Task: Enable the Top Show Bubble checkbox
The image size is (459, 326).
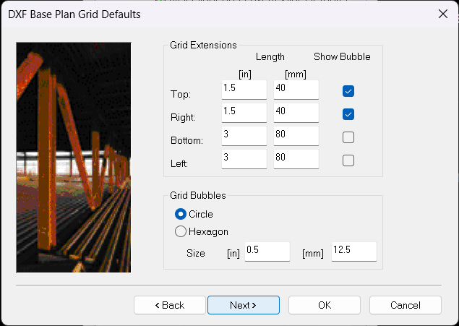Action: pyautogui.click(x=348, y=91)
